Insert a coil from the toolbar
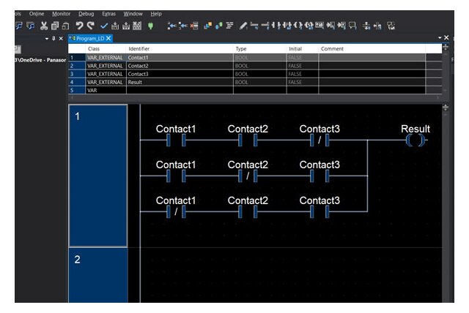Screen dimensions: 469x313 (x=298, y=26)
